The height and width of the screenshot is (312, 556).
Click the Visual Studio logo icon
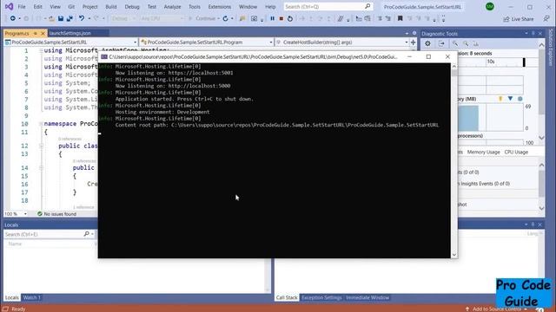[10, 6]
